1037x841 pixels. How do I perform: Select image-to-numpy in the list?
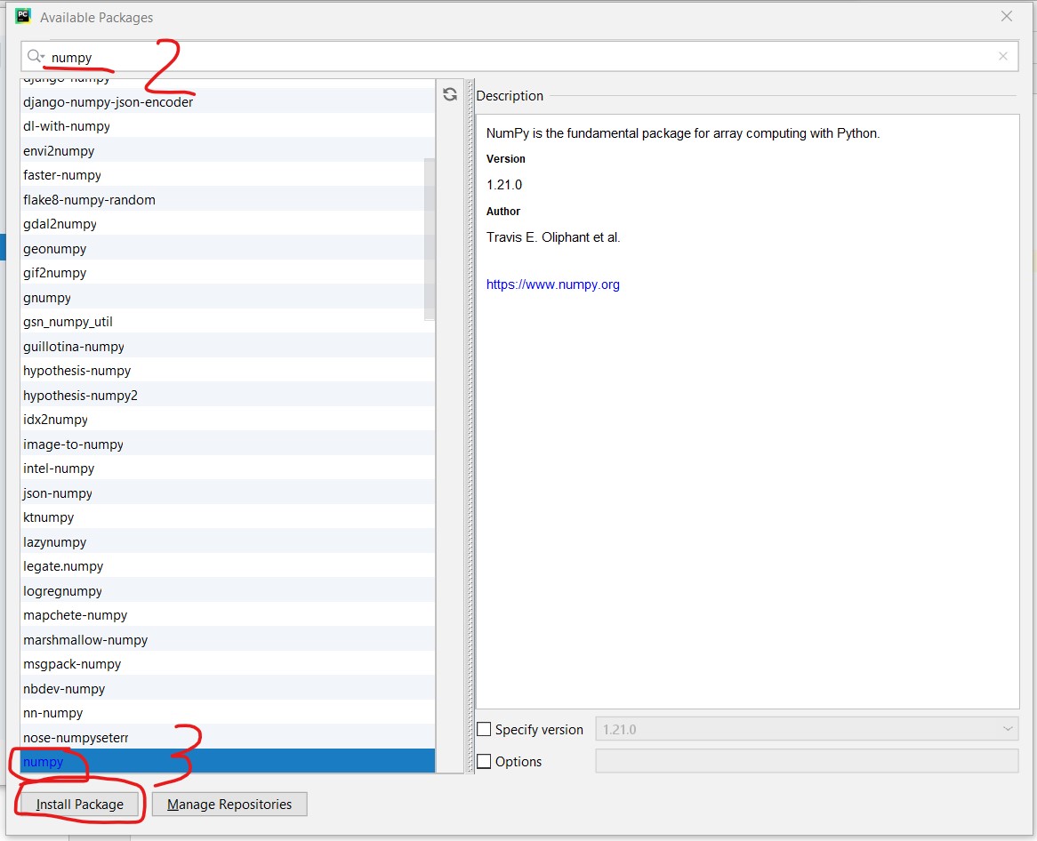point(228,445)
